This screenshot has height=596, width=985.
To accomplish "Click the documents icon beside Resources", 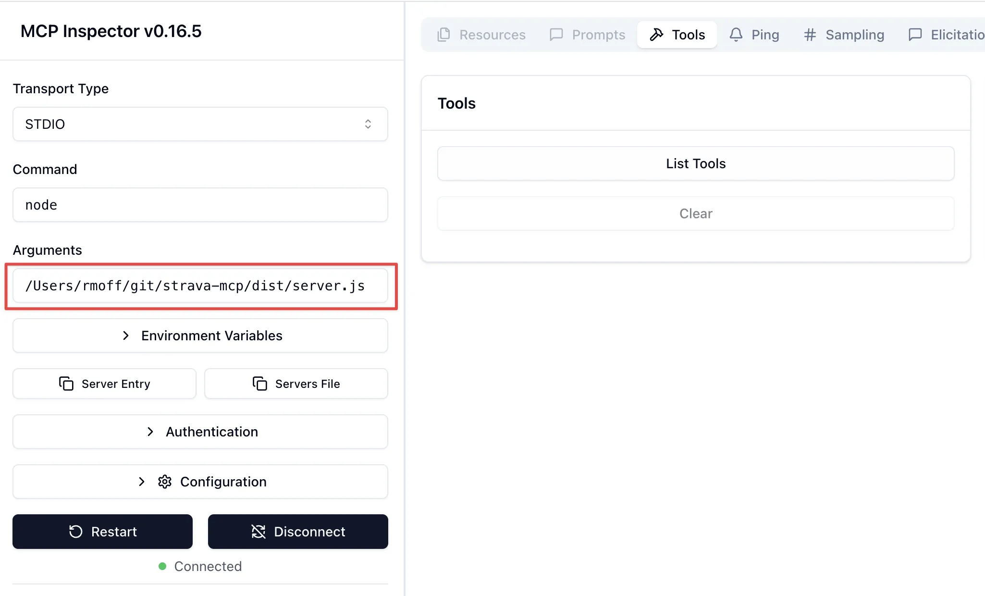I will coord(443,35).
